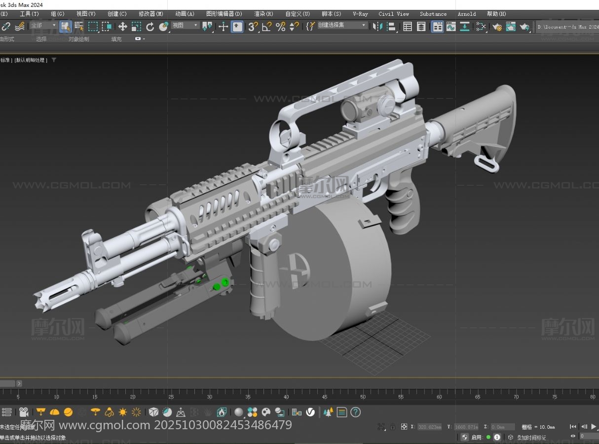The height and width of the screenshot is (444, 599).
Task: Open Schematic View icon
Action: click(465, 27)
